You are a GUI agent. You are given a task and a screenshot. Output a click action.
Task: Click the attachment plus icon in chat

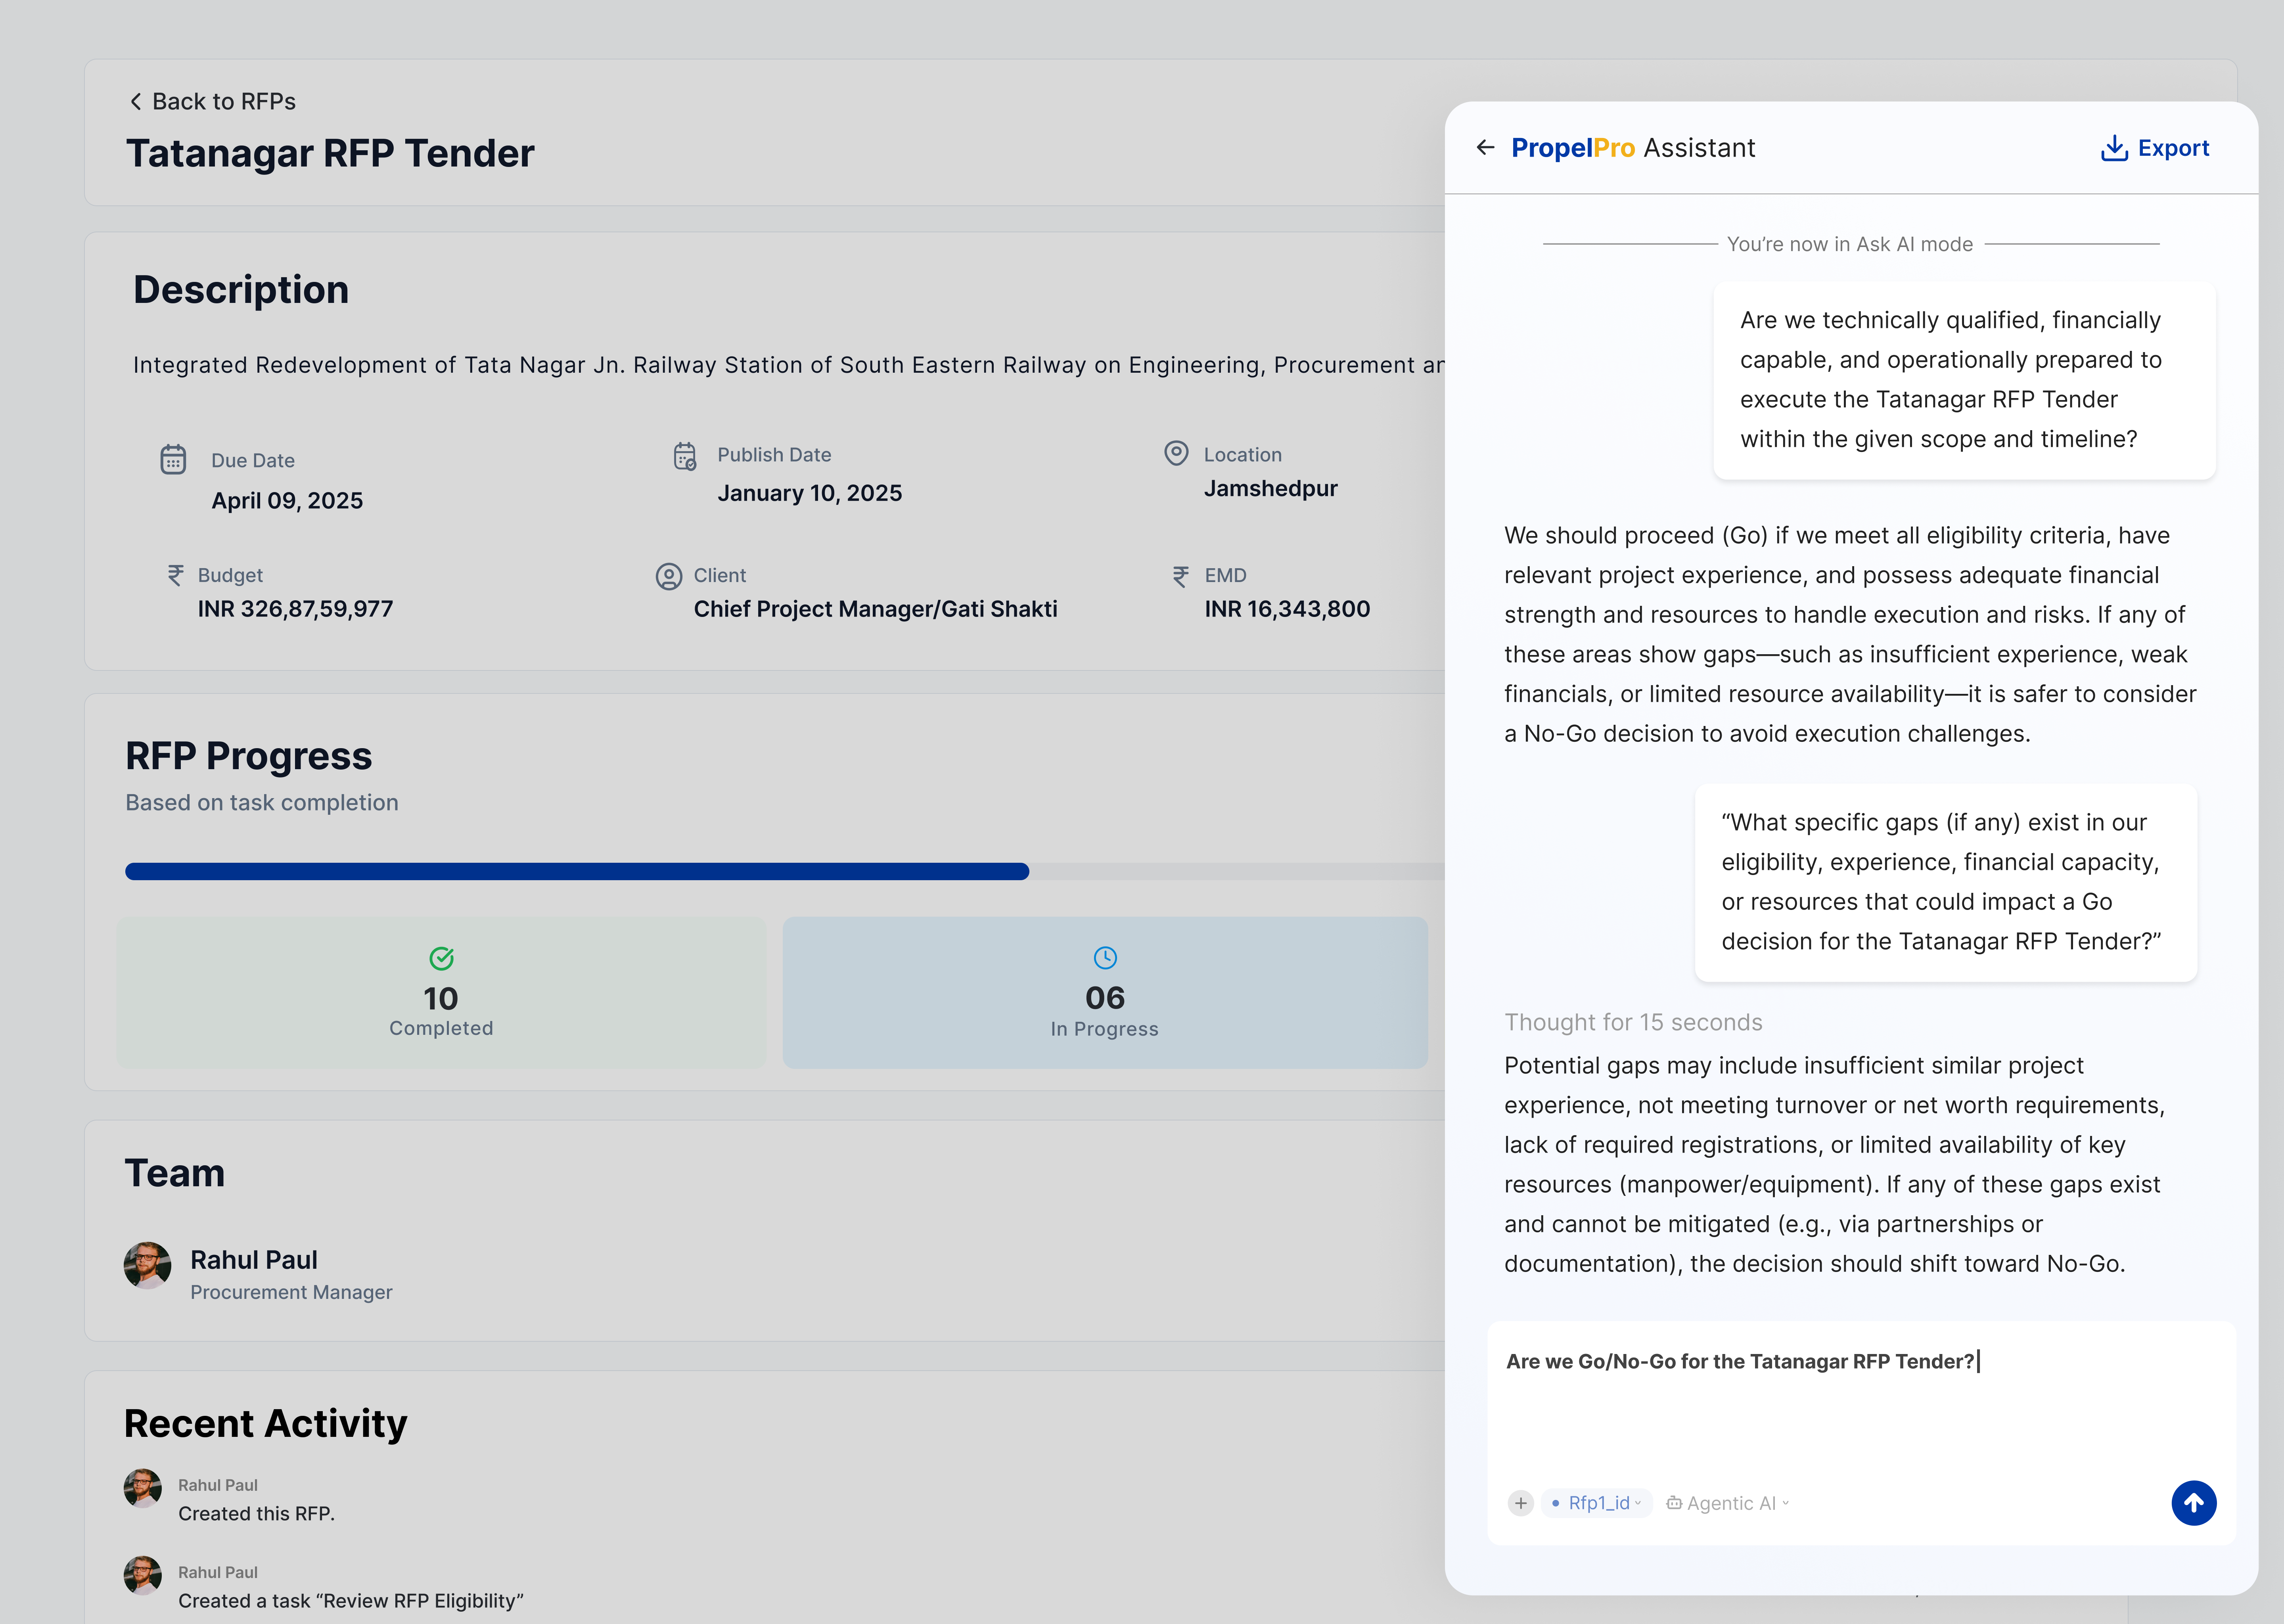(1521, 1503)
